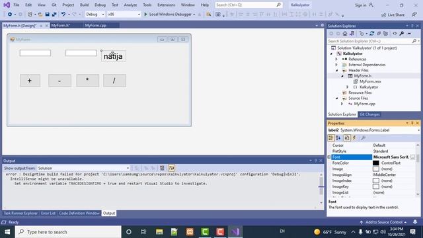Collapse the Kalkulyator project node
Viewport: 423px width, 238px height.
[x=331, y=54]
